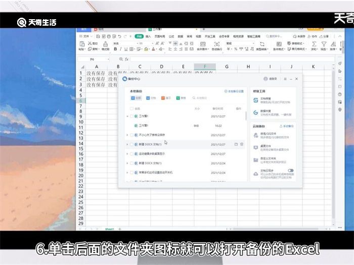Check the box for 工作簿1 parent row
The height and width of the screenshot is (265, 354).
coord(131,116)
